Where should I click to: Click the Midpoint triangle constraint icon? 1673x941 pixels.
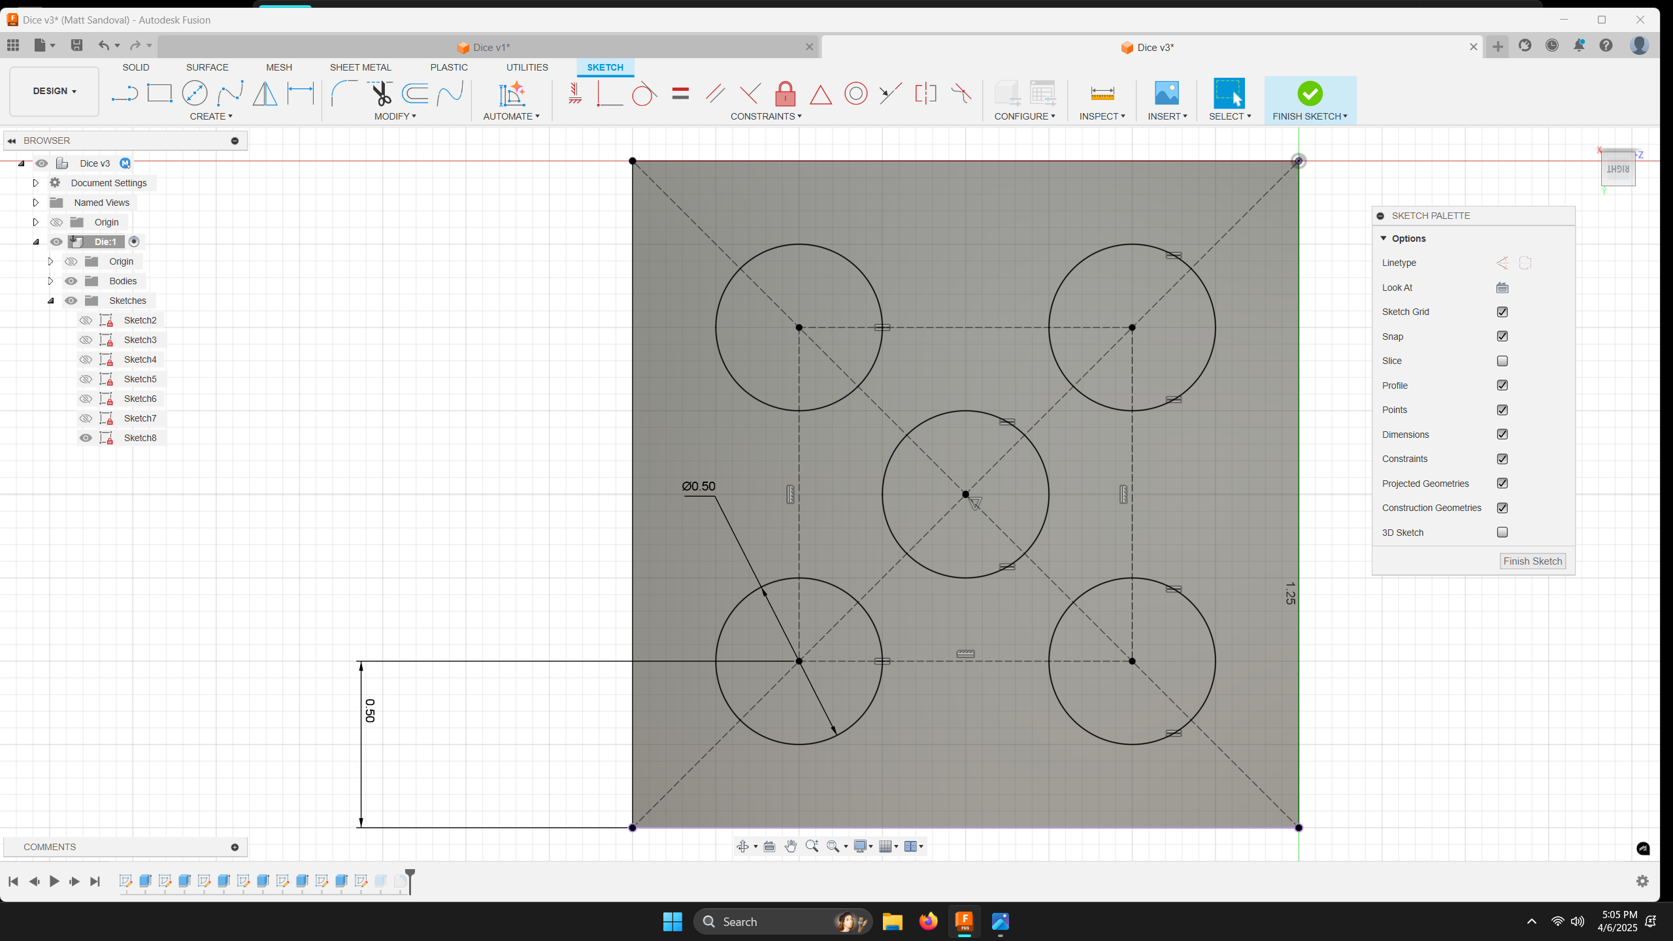[820, 95]
